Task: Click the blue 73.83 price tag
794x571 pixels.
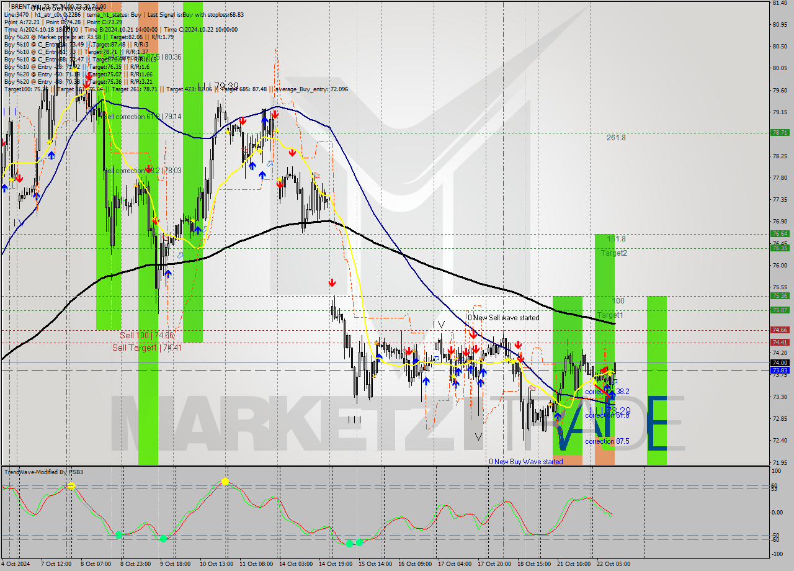Action: tap(780, 371)
